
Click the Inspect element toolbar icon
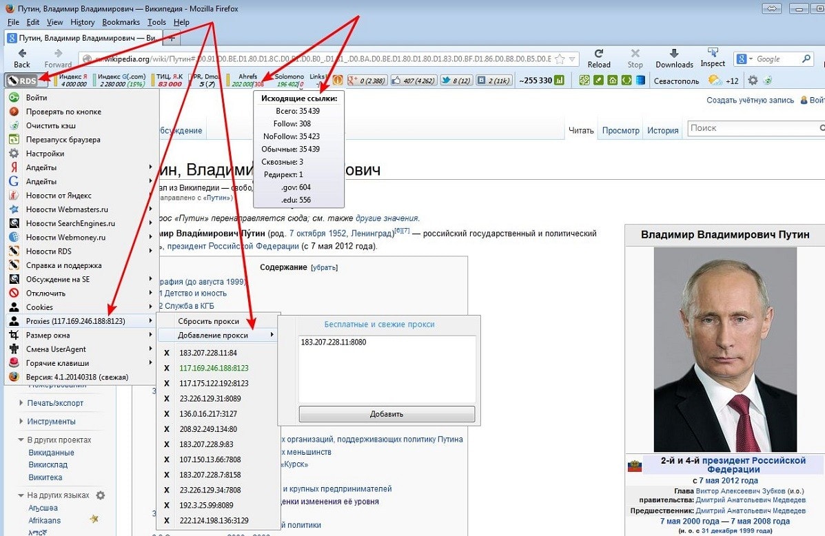[x=713, y=53]
